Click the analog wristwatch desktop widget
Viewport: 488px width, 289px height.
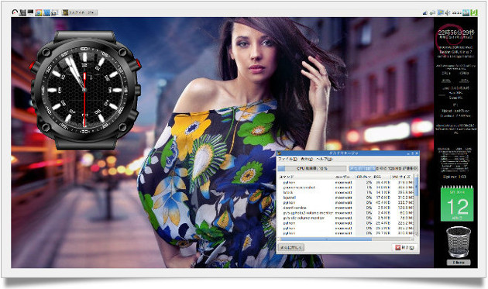pos(84,90)
